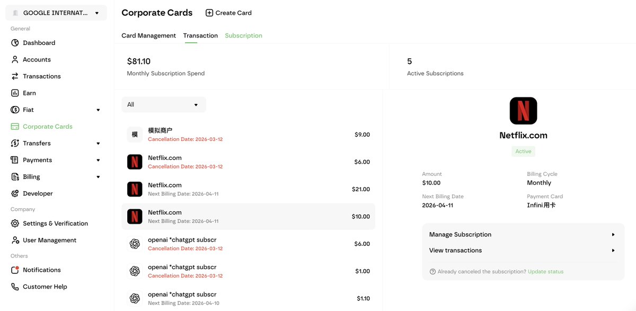Open the Google International organization switcher

tap(56, 13)
